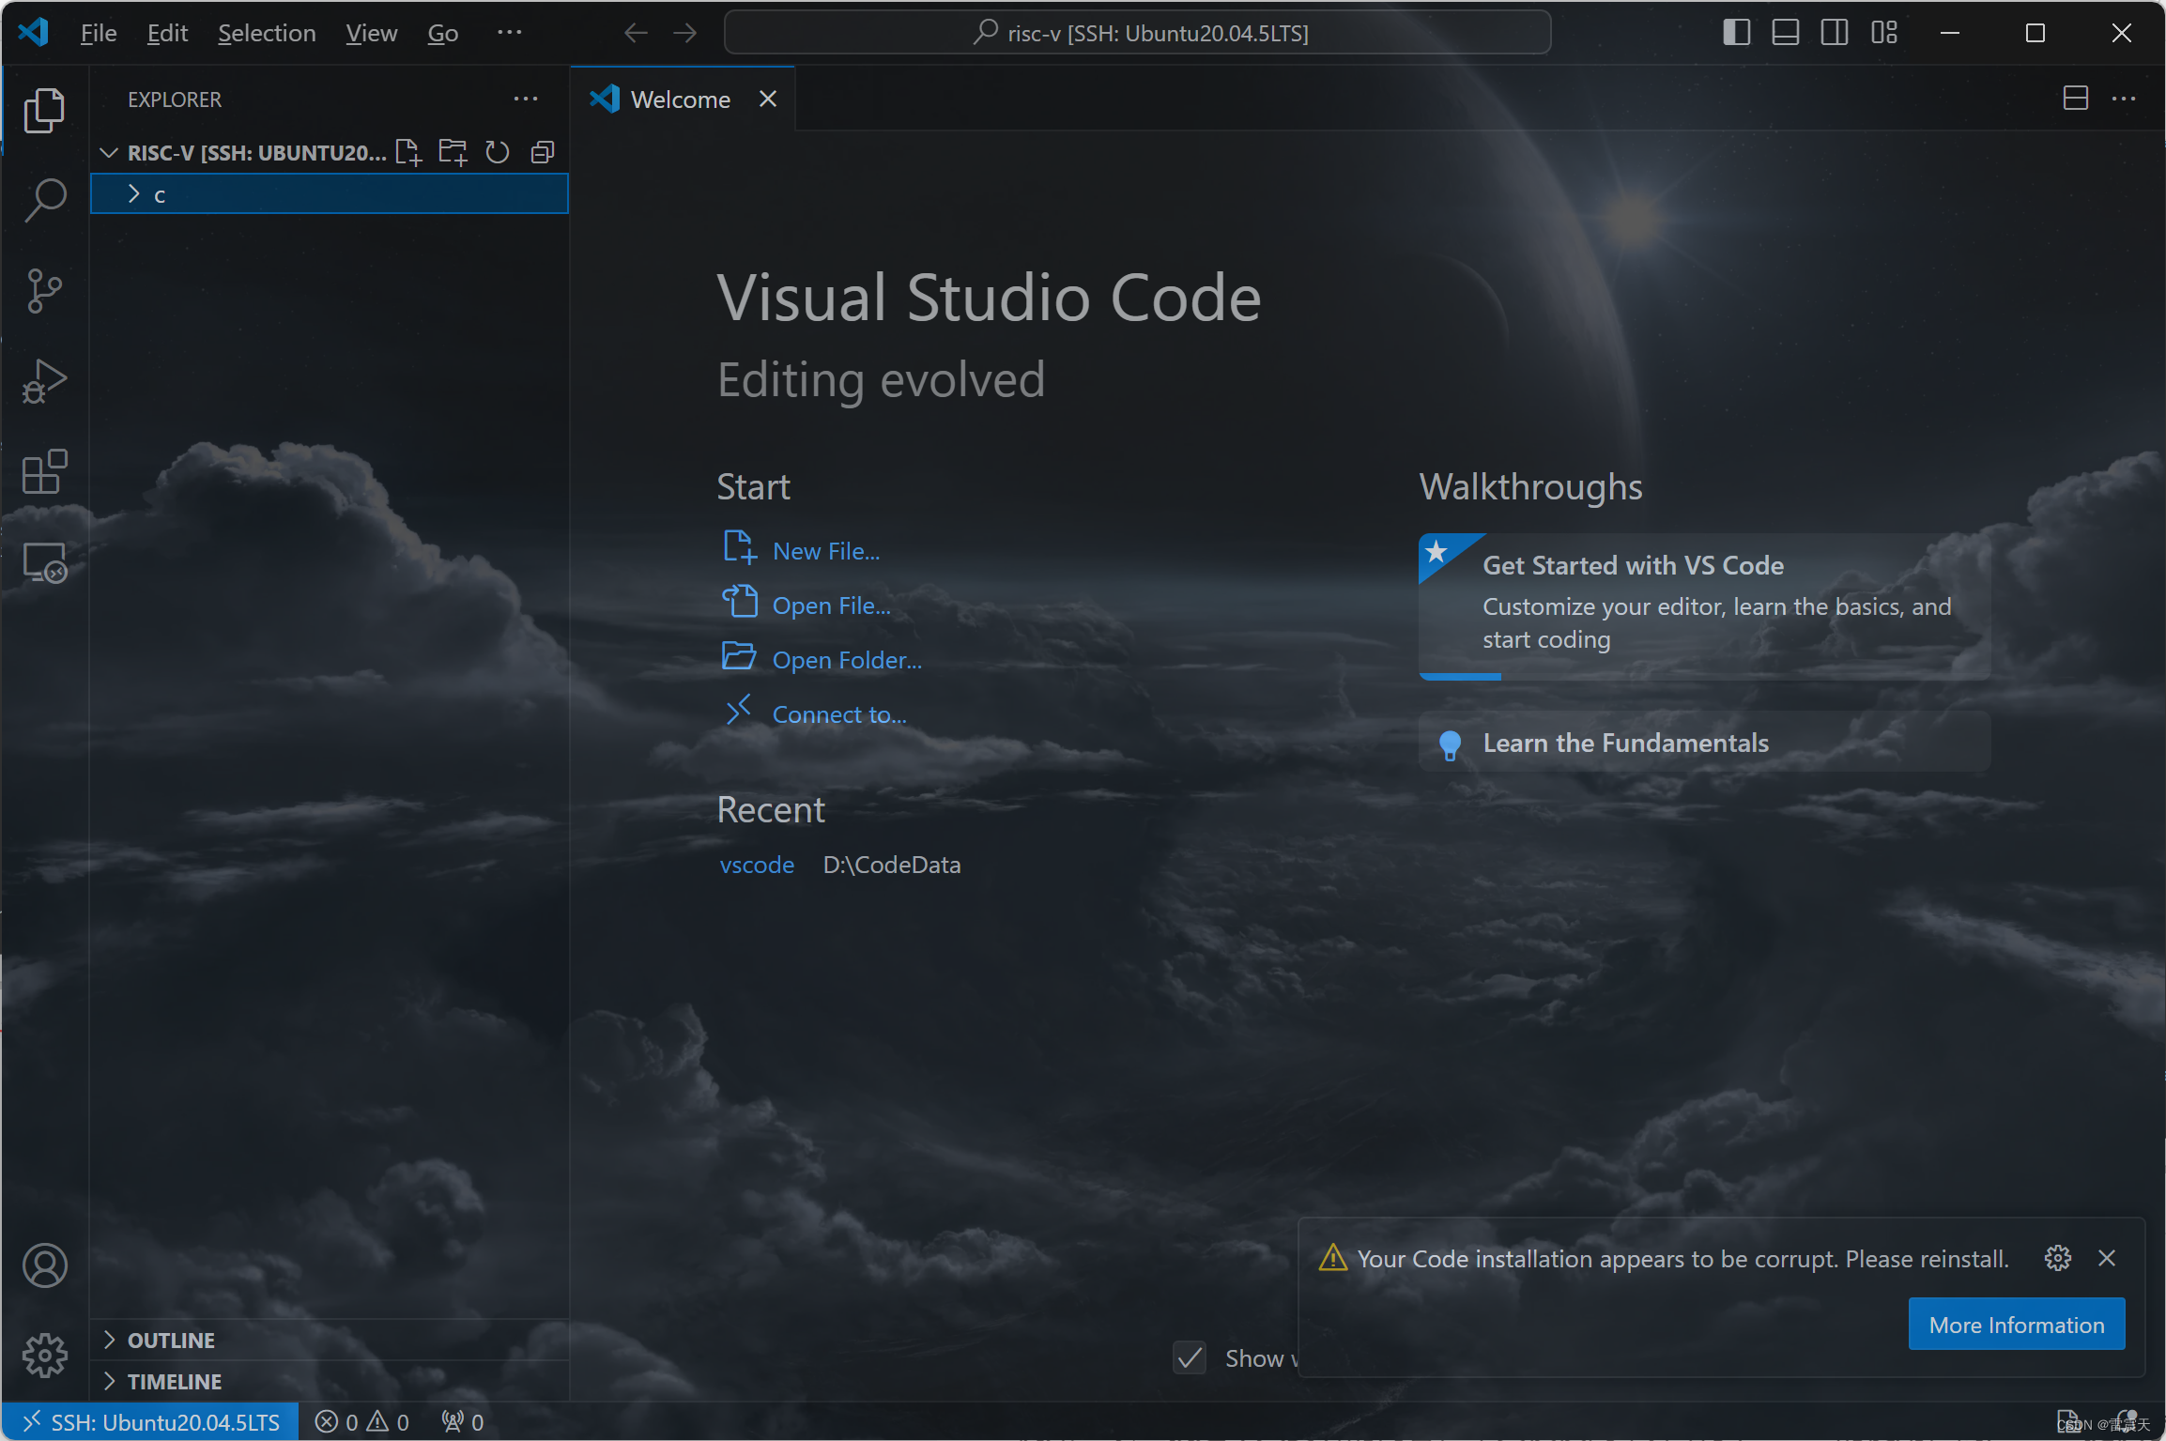Collapse all folders in Explorer
Viewport: 2166px width, 1441px height.
543,152
